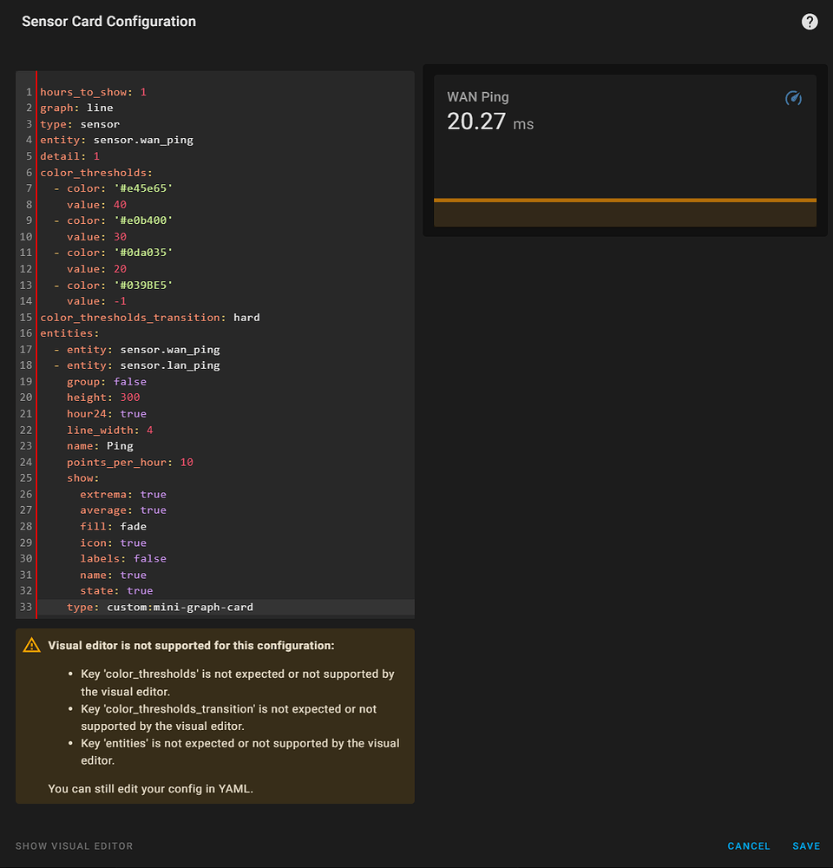Click the warning triangle icon
The image size is (833, 868).
32,645
